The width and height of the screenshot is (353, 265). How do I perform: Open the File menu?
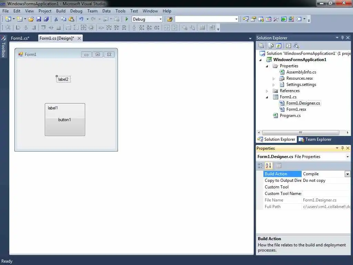pyautogui.click(x=6, y=11)
